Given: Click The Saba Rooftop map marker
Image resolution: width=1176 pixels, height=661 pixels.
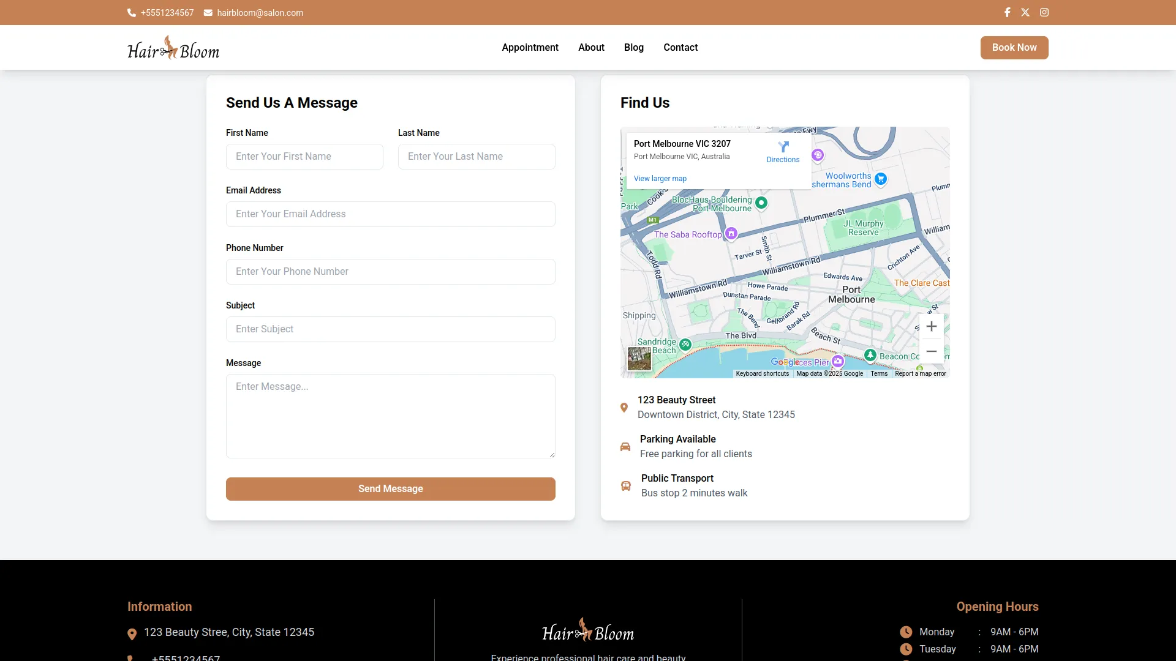Looking at the screenshot, I should 731,233.
